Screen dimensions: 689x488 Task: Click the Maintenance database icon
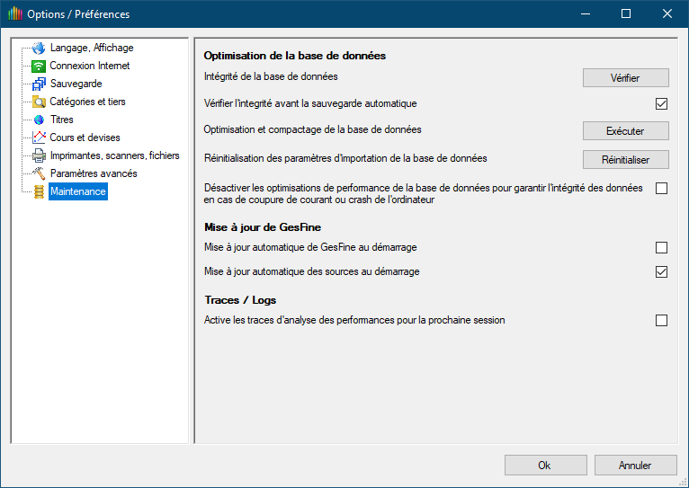pyautogui.click(x=38, y=191)
